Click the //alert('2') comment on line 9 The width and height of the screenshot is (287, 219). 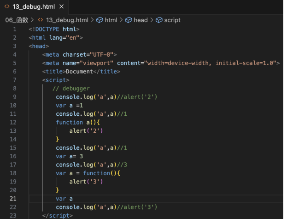[137, 97]
